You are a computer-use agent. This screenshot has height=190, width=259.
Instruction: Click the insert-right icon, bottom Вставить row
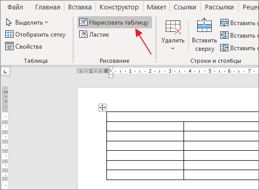tap(224, 48)
